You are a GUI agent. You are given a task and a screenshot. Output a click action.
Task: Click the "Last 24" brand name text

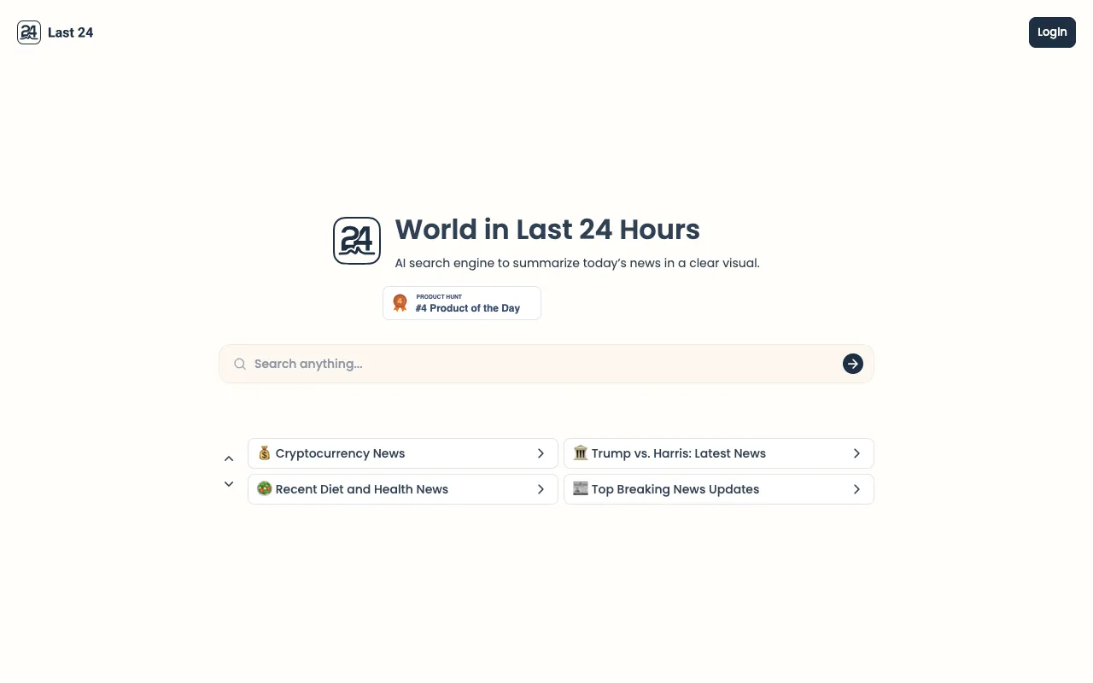[70, 32]
